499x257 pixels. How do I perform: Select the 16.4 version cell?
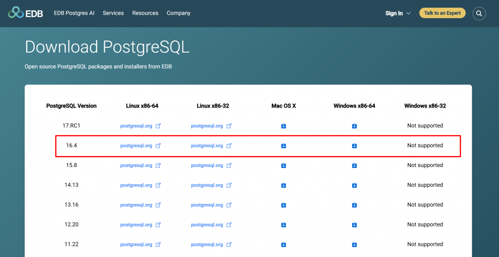point(71,146)
